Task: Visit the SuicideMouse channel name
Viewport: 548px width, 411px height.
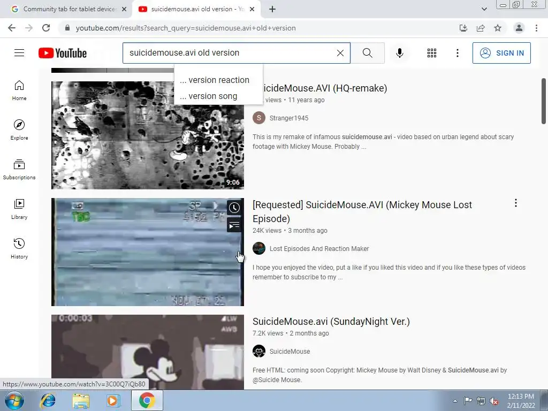Action: click(290, 351)
